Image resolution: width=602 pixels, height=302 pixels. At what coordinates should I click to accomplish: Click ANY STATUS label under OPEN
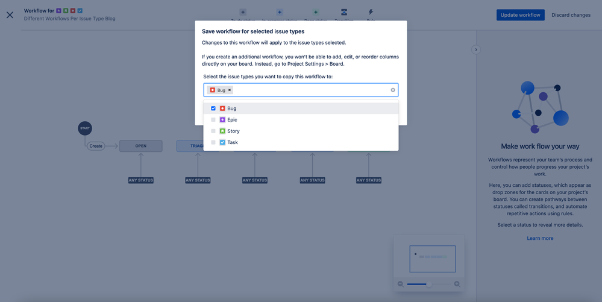pos(141,180)
